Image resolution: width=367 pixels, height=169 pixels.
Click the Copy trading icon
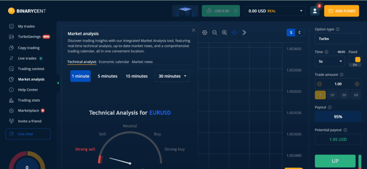tap(11, 48)
